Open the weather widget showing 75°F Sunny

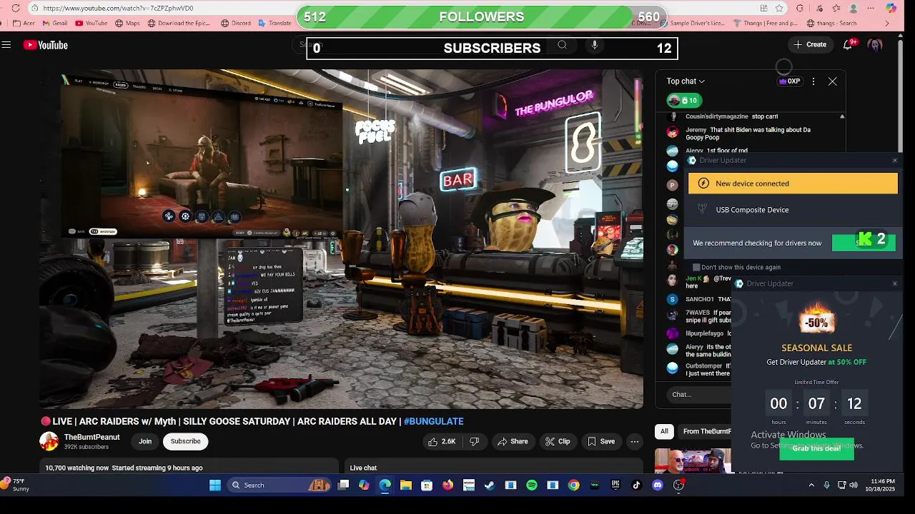[x=16, y=485]
